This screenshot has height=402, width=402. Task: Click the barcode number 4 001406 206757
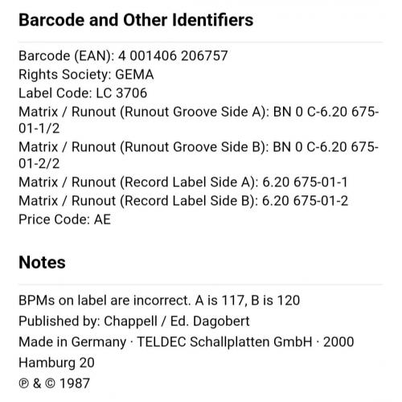[173, 55]
